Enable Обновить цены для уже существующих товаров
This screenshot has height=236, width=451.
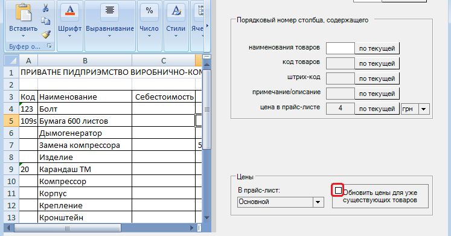tap(338, 191)
